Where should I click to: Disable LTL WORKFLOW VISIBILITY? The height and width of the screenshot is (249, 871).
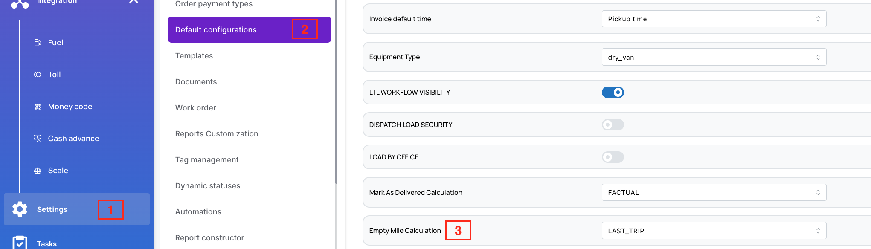tap(613, 92)
